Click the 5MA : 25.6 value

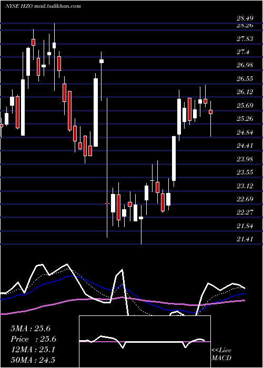[x=31, y=329]
